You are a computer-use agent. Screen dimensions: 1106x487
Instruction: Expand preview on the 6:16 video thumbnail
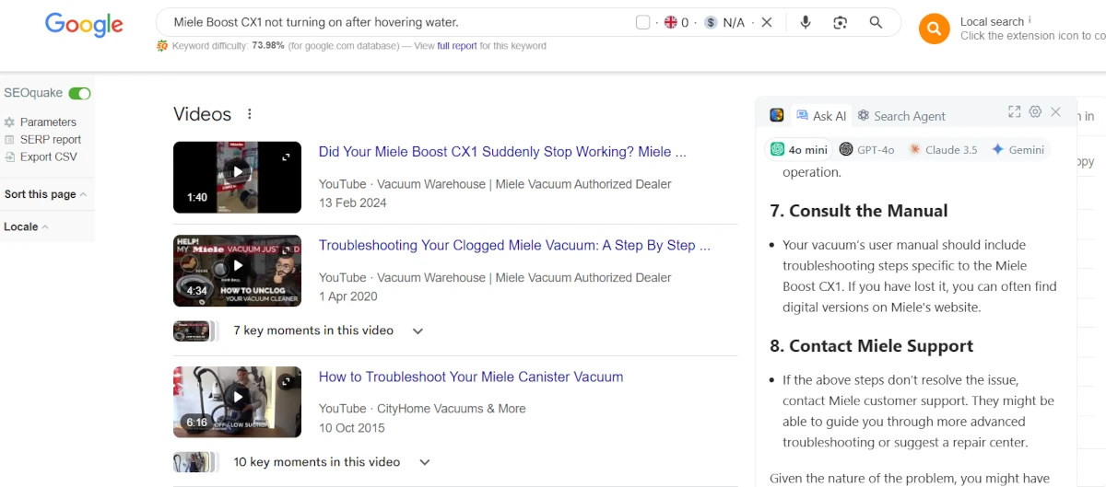click(x=287, y=381)
